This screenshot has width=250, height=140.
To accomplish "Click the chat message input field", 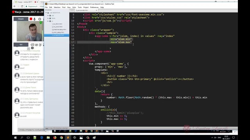I will point(31,123).
